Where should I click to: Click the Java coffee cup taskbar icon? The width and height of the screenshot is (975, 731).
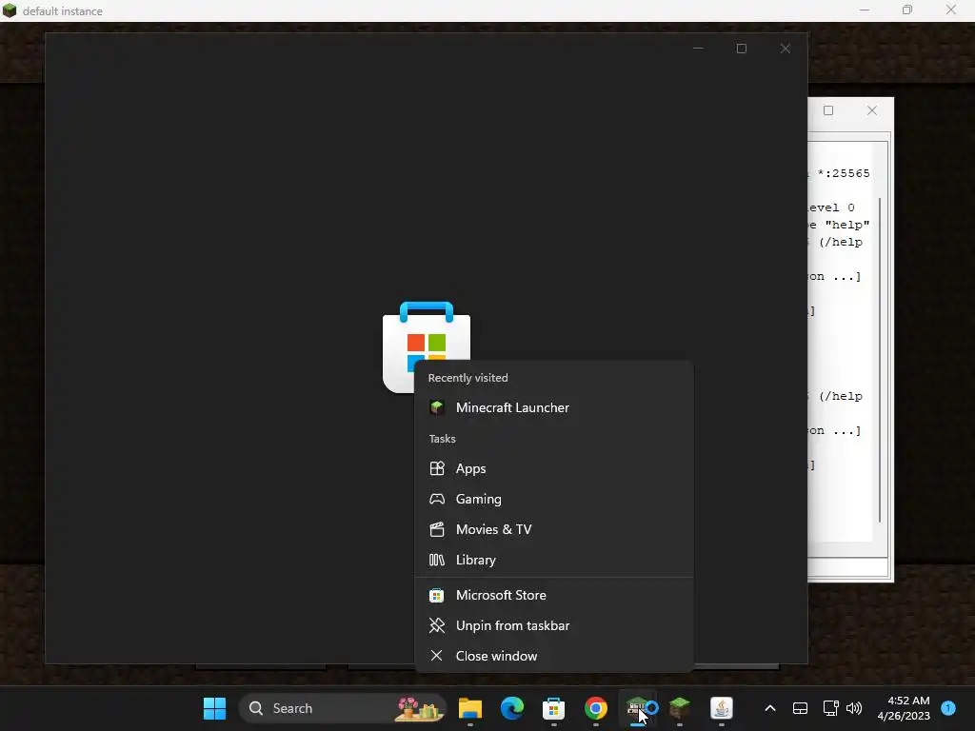point(722,708)
